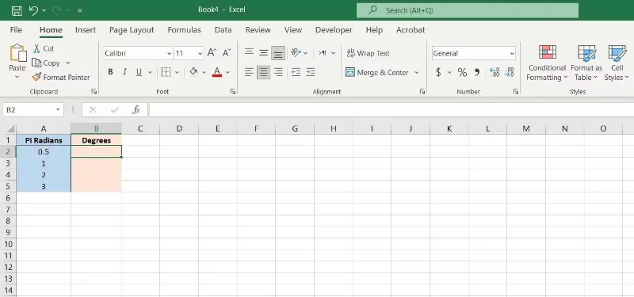Open the Underline style dropdown arrow
The image size is (634, 297).
click(150, 73)
